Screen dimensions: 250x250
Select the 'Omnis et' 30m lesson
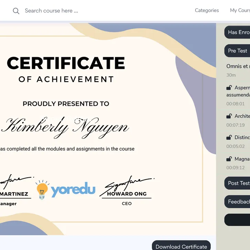click(x=238, y=66)
